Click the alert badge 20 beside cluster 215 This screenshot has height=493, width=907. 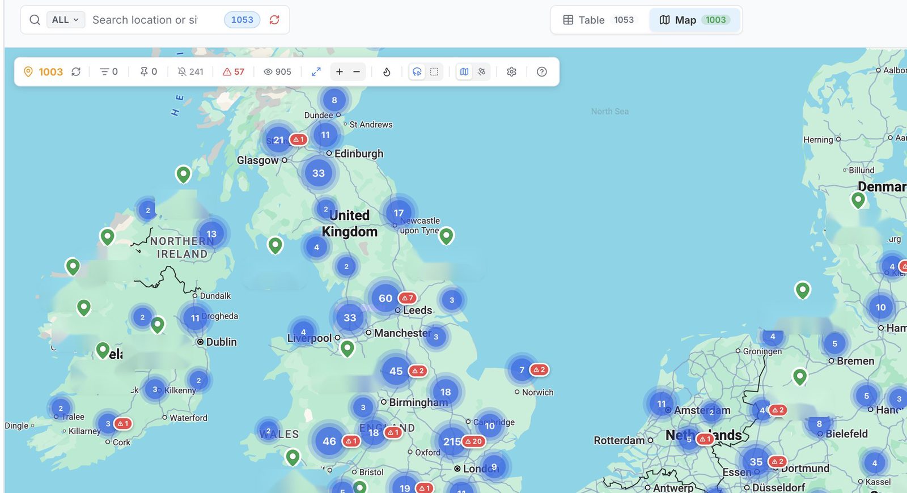click(x=474, y=441)
